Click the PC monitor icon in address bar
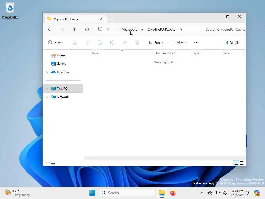The width and height of the screenshot is (265, 199). 100,29
